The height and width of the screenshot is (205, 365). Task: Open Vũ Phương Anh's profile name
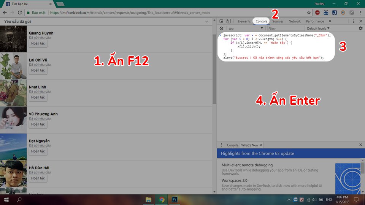[x=43, y=114]
